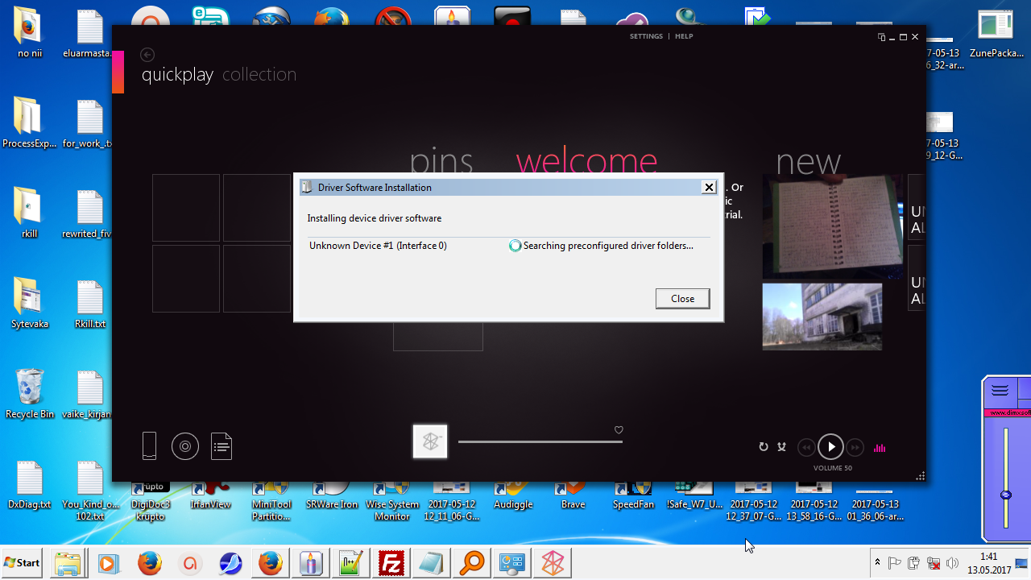This screenshot has width=1031, height=580.
Task: Open the Recycle Bin desktop icon
Action: click(29, 394)
